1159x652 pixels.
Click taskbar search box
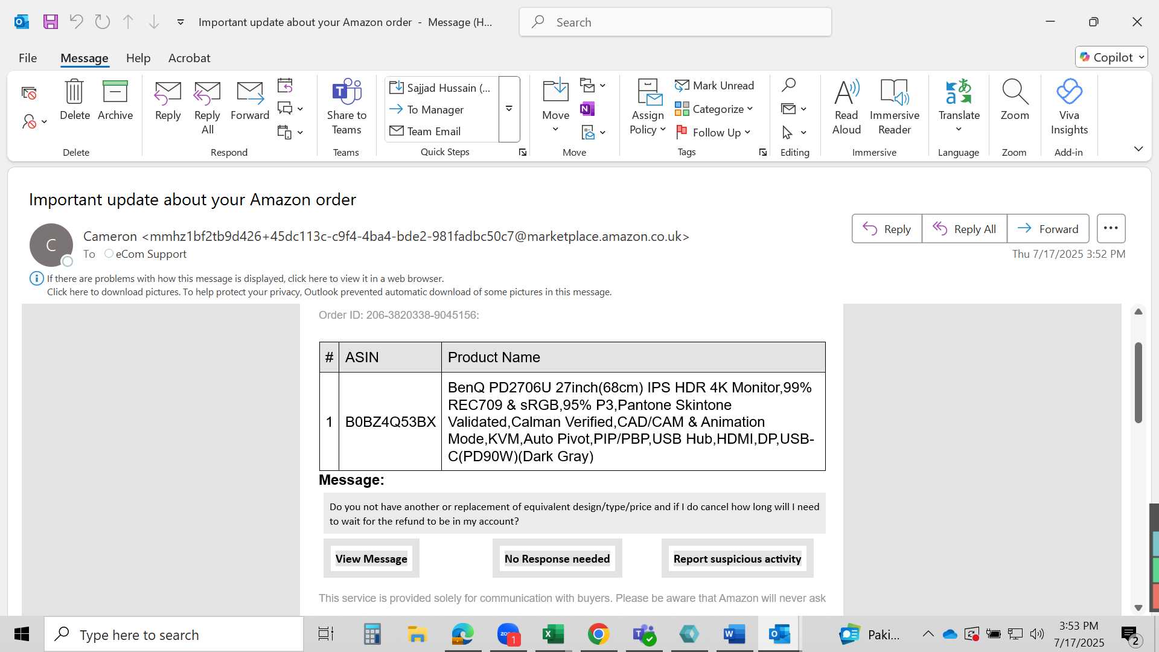click(174, 634)
